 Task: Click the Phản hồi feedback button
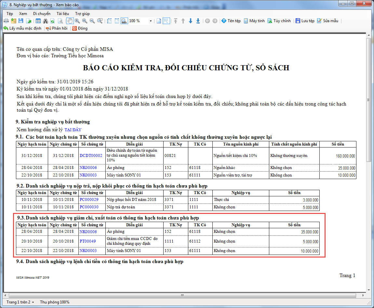pos(57,28)
